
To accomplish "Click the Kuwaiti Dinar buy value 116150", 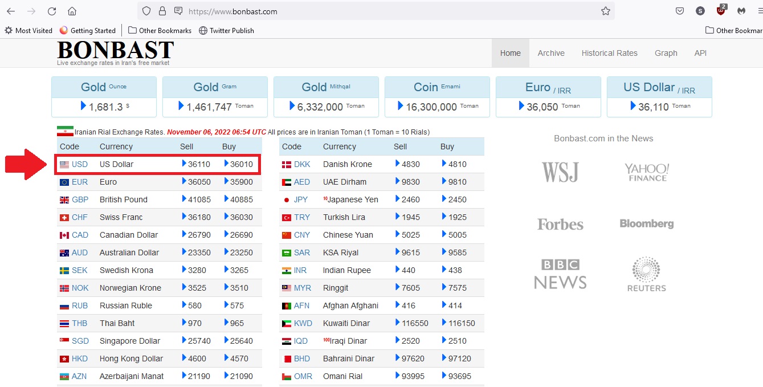I will 462,323.
